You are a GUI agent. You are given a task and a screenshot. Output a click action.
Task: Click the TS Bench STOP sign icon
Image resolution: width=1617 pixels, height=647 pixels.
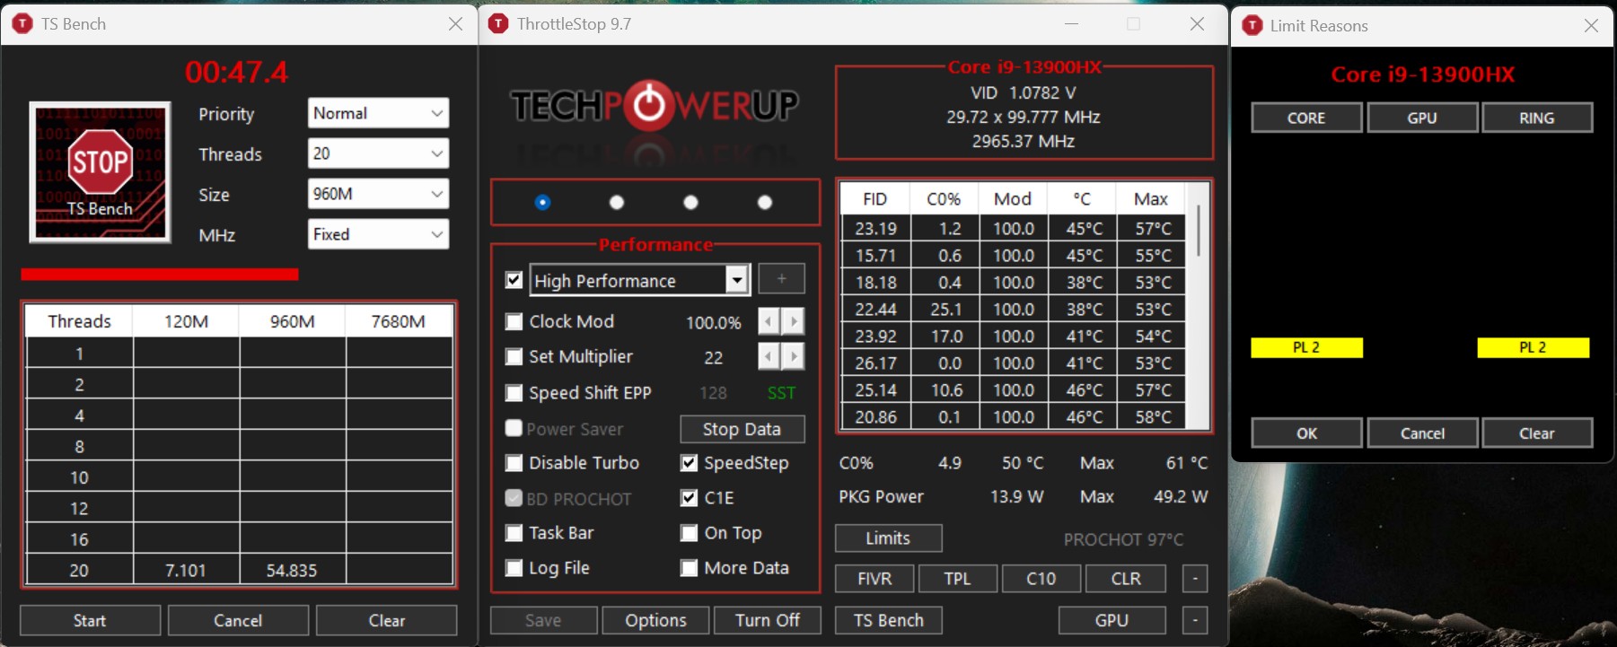point(100,171)
